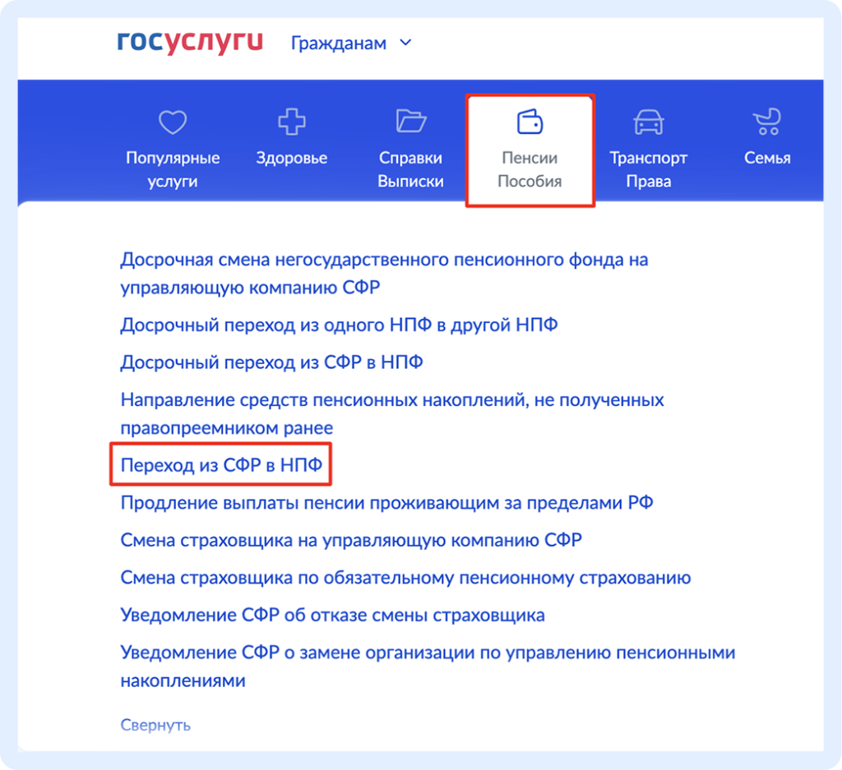Open Продление выплаты пенсии проживающим за пределами РФ
The height and width of the screenshot is (770, 842).
tap(386, 503)
